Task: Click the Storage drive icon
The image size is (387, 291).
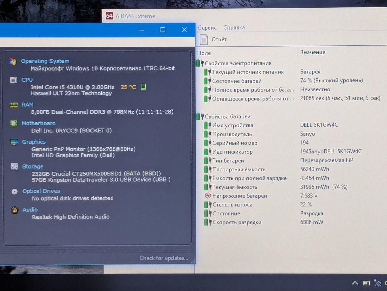Action: [x=14, y=167]
